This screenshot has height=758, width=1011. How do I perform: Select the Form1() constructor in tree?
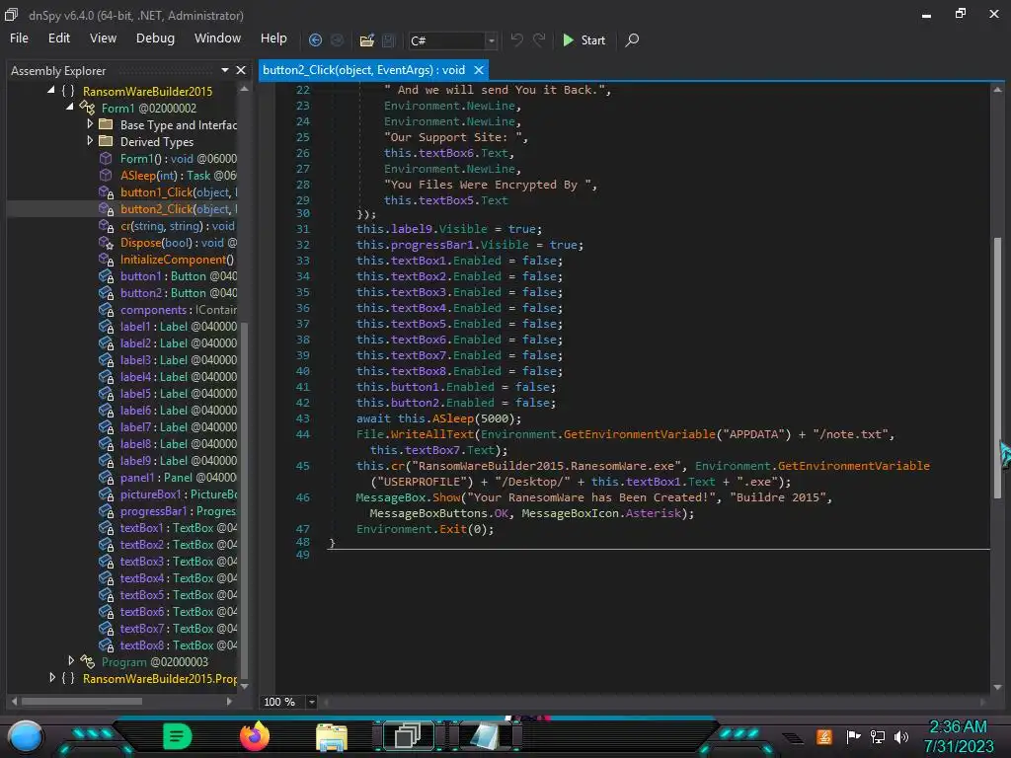pos(178,159)
